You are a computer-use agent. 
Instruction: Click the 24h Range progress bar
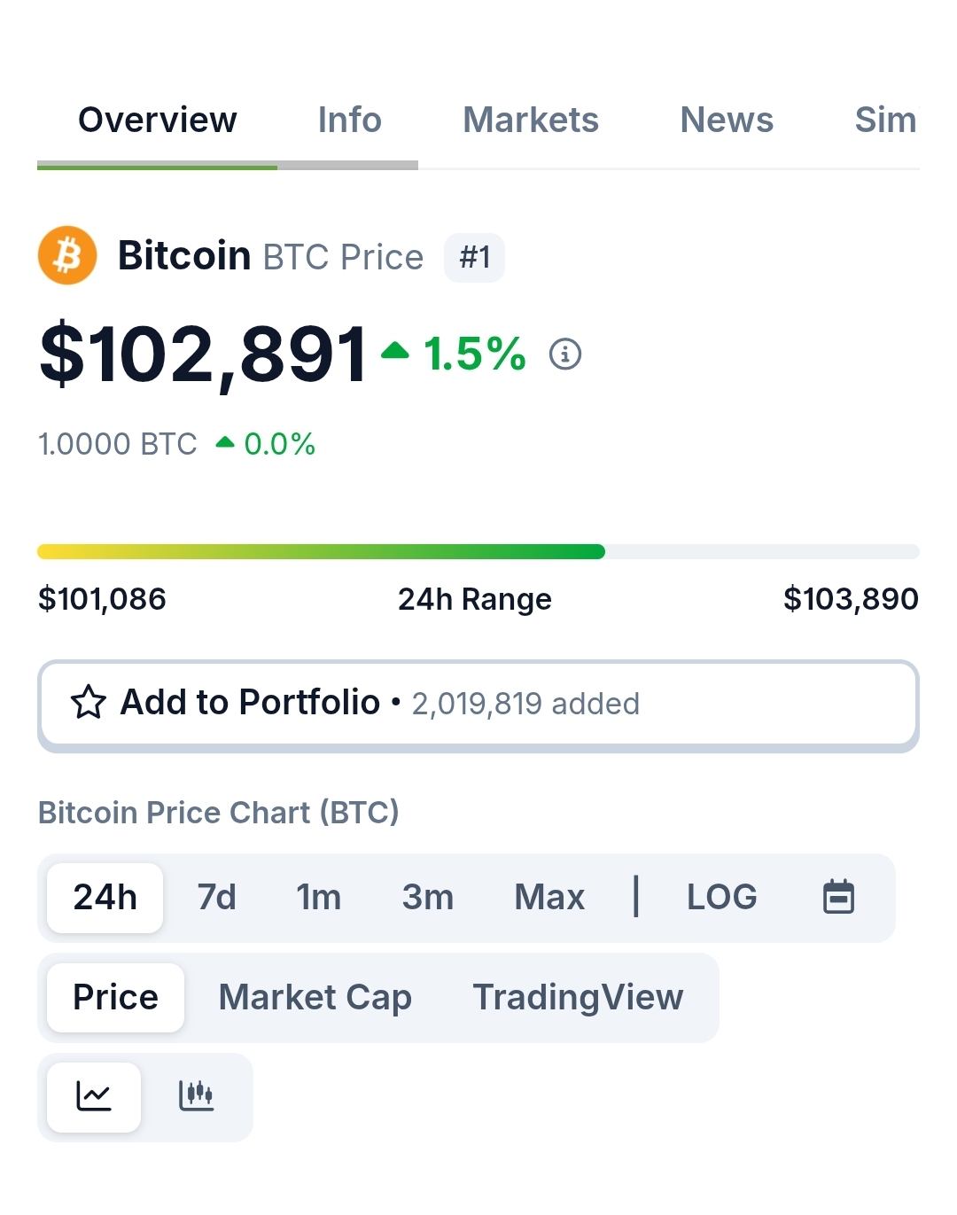point(478,552)
